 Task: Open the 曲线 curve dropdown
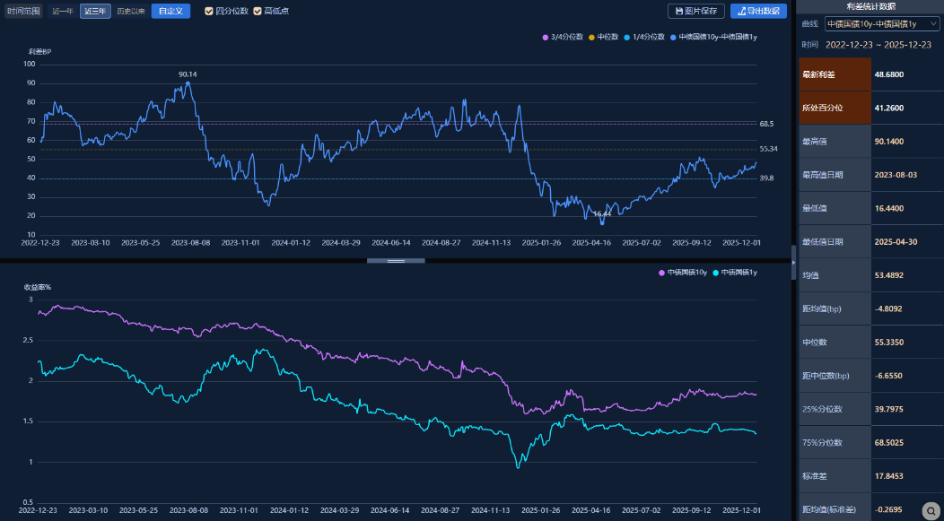point(881,24)
